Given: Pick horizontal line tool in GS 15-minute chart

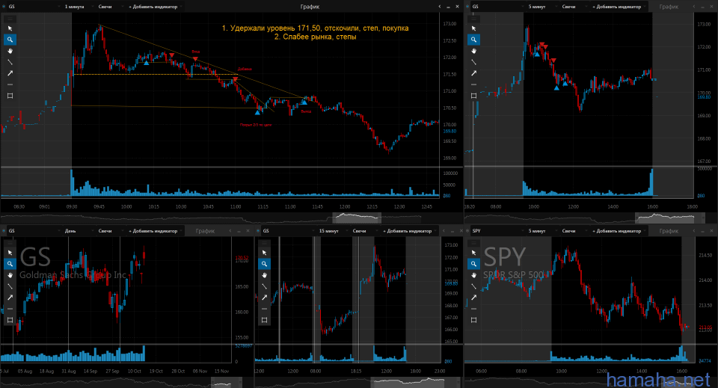Looking at the screenshot, I should point(264,309).
